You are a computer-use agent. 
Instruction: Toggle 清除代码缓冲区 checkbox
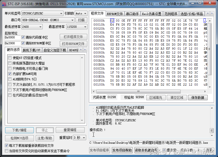click(23, 37)
